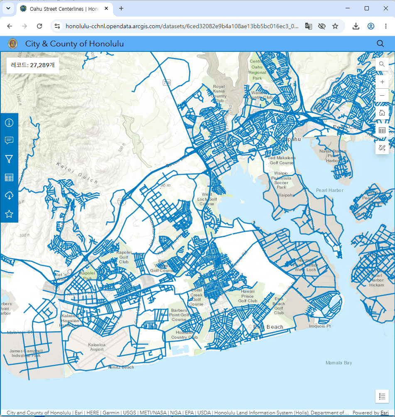Click the Esri link in attribution
Image resolution: width=395 pixels, height=417 pixels.
pyautogui.click(x=385, y=413)
